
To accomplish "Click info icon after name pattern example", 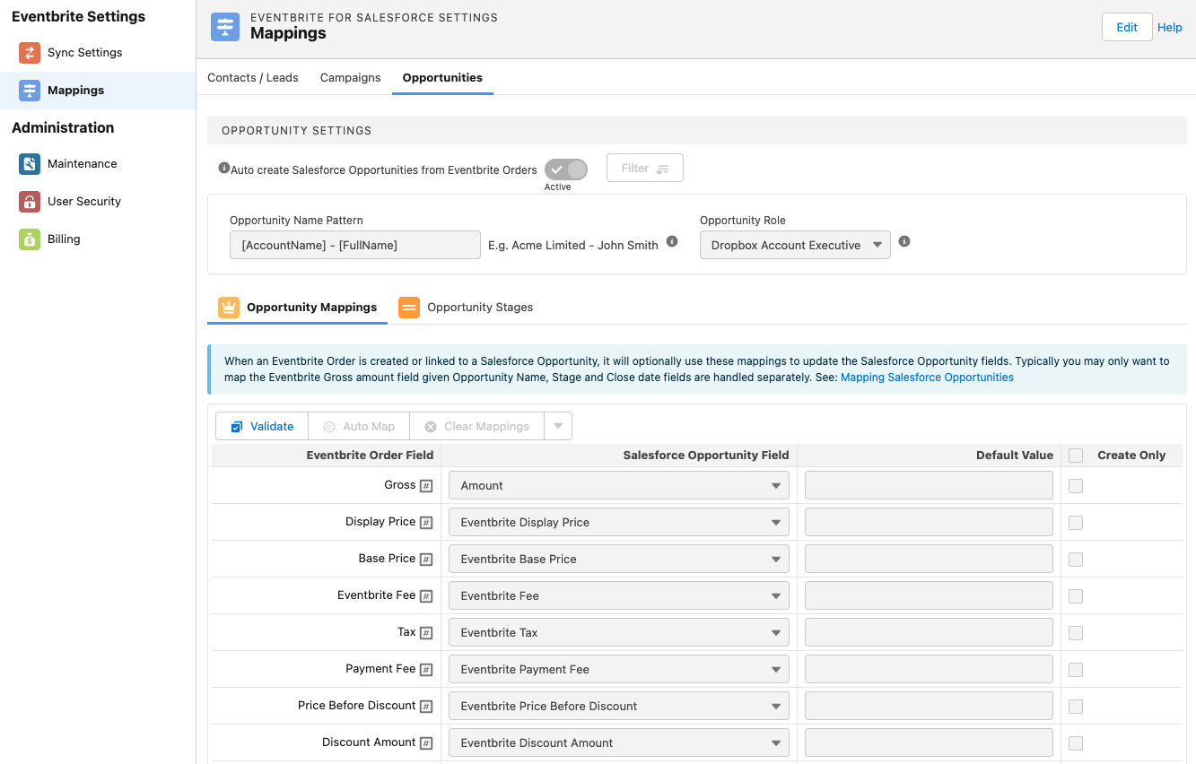I will tap(672, 241).
